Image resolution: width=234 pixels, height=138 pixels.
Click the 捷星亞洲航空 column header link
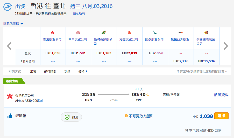click(x=180, y=39)
